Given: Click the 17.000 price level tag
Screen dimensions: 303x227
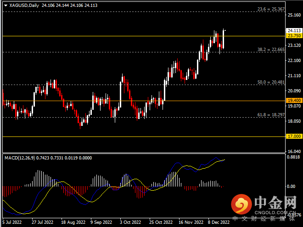Looking at the screenshot, I should (293, 136).
